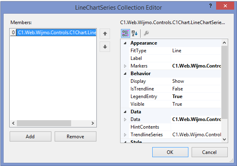237x166 pixels.
Task: Close the Collection Editor dialog
Action: click(x=225, y=6)
